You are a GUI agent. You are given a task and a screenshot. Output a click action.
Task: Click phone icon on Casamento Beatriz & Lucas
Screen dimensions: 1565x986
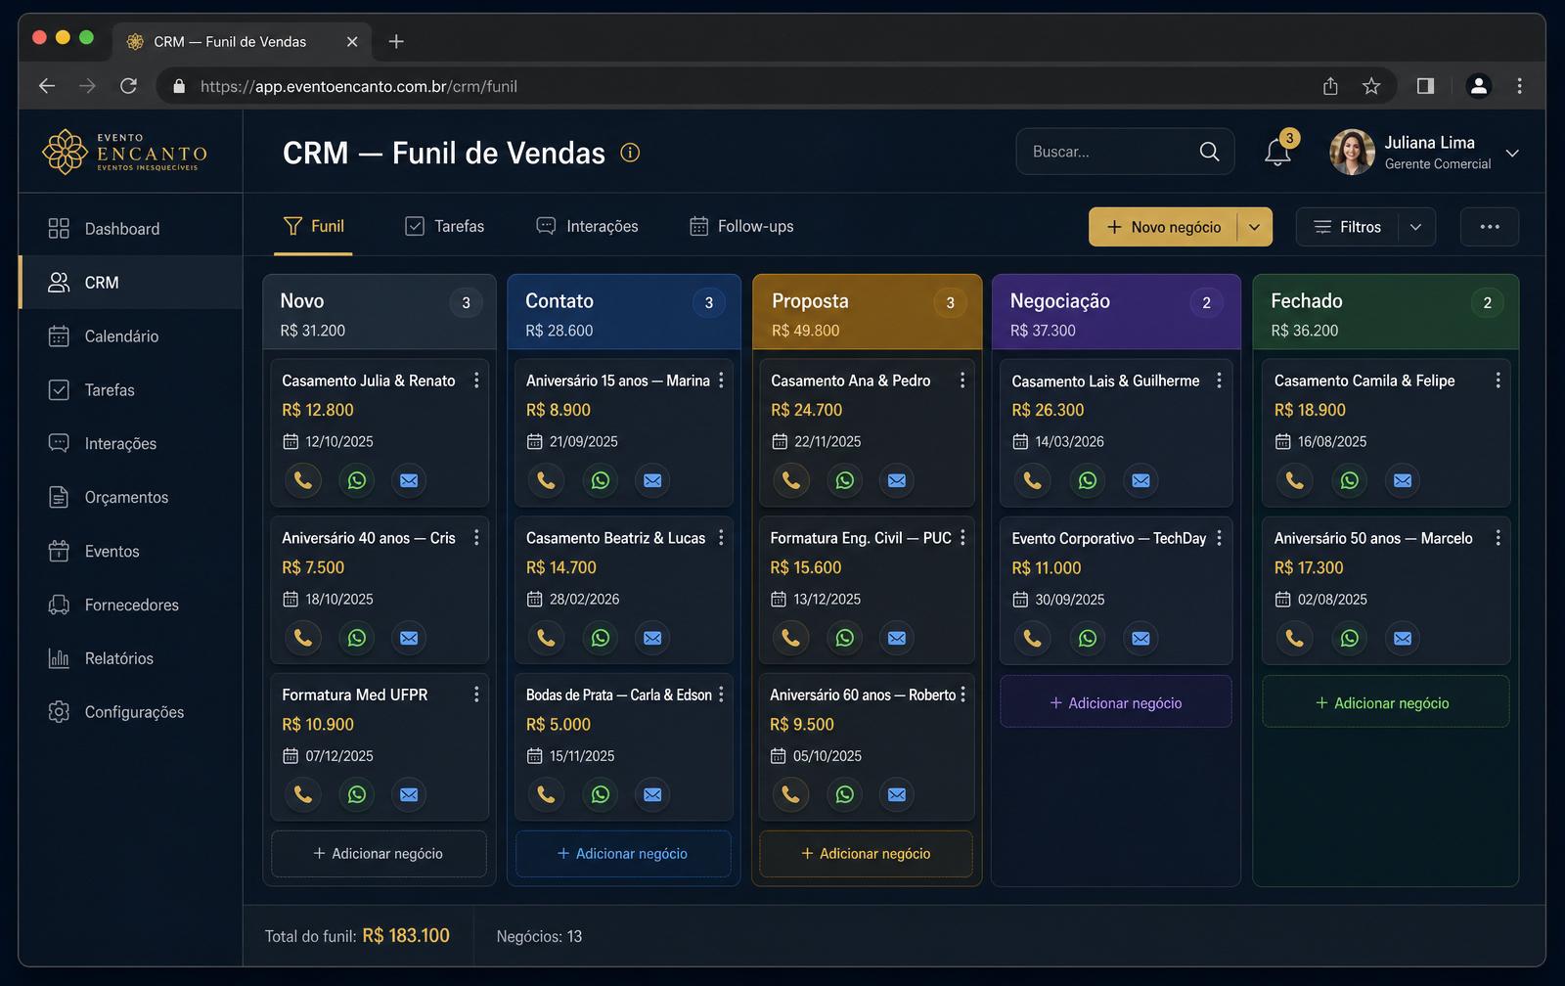[546, 638]
